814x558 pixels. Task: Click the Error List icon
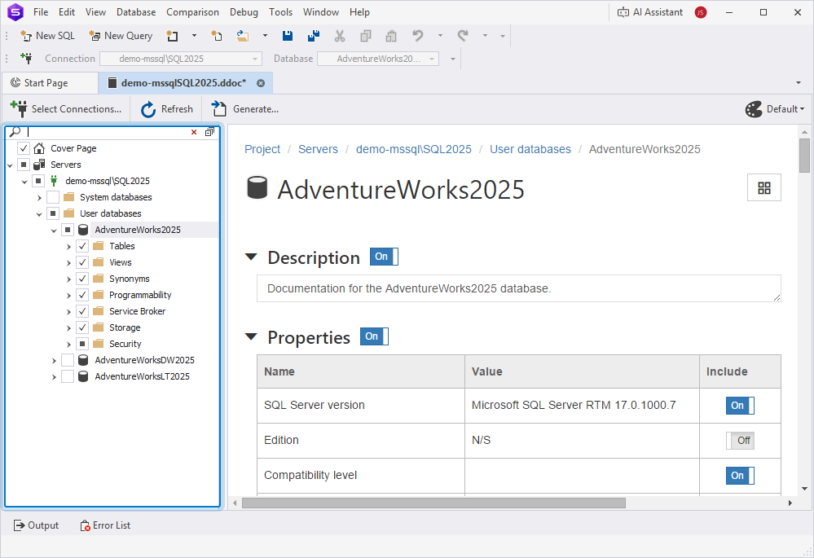coord(85,525)
